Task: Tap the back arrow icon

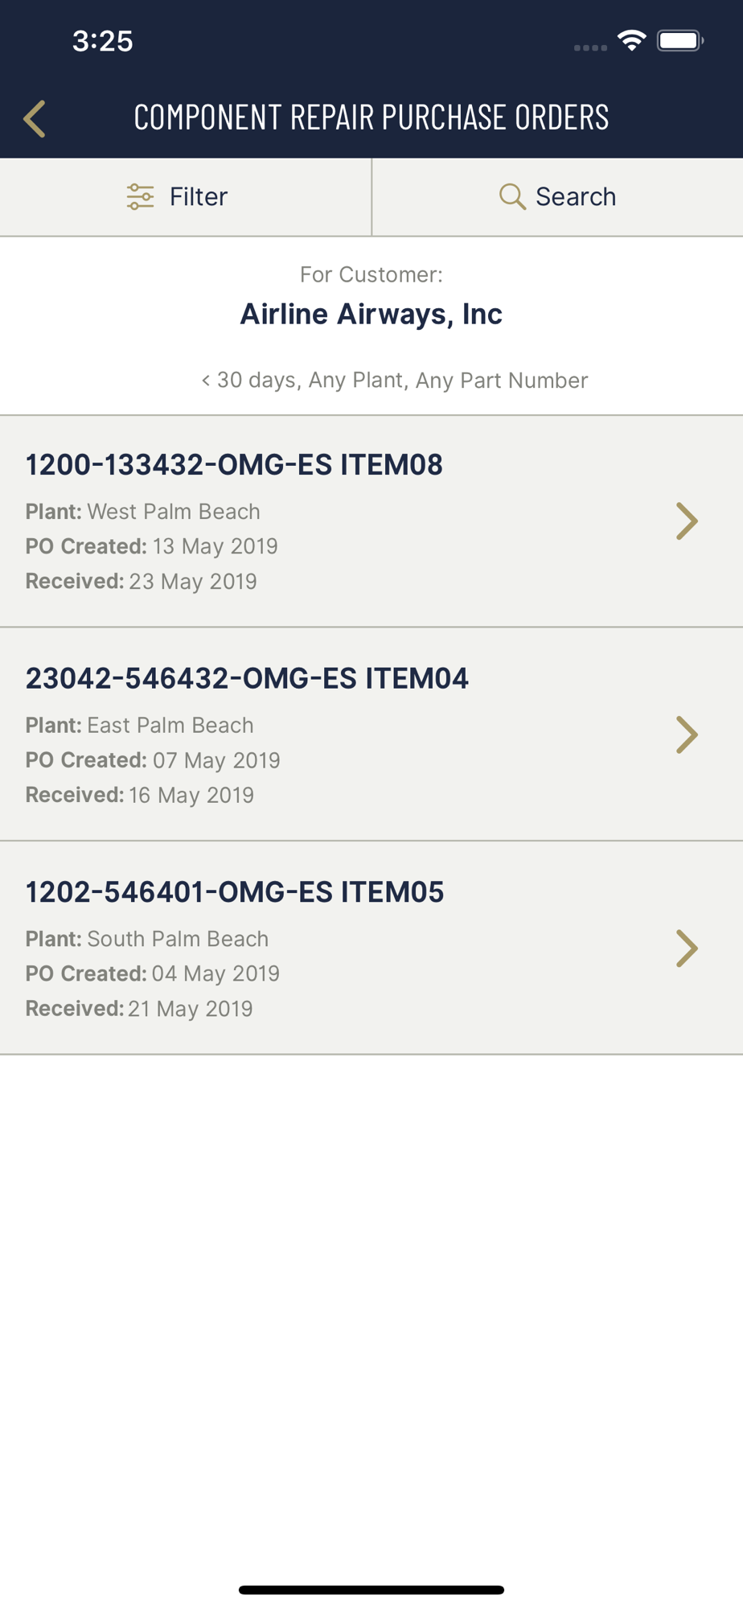Action: 35,119
